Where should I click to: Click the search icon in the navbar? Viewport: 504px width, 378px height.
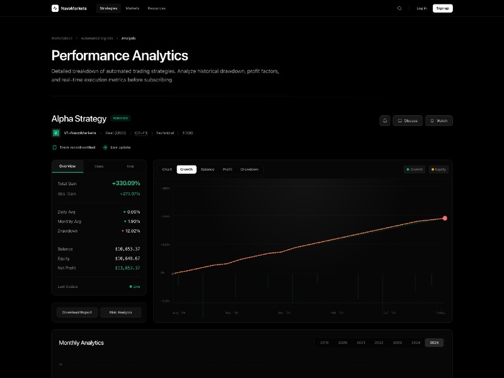pos(399,8)
